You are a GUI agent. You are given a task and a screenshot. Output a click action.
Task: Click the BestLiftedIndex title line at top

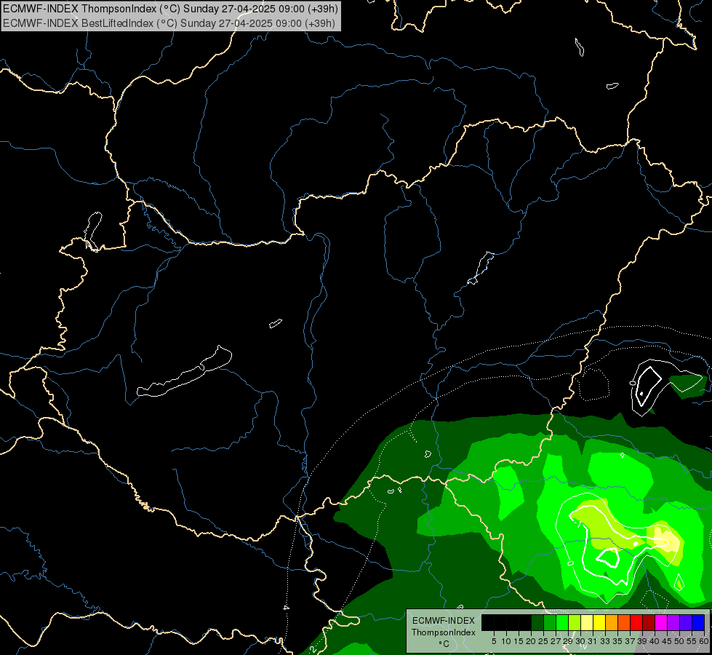click(169, 23)
